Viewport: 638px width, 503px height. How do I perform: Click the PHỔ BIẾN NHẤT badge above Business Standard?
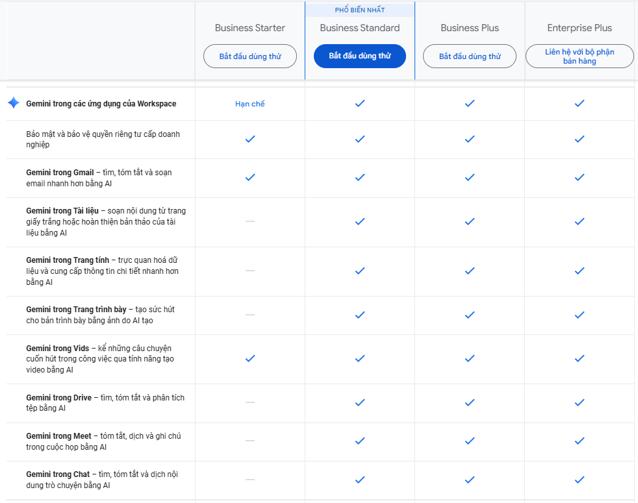pos(359,9)
